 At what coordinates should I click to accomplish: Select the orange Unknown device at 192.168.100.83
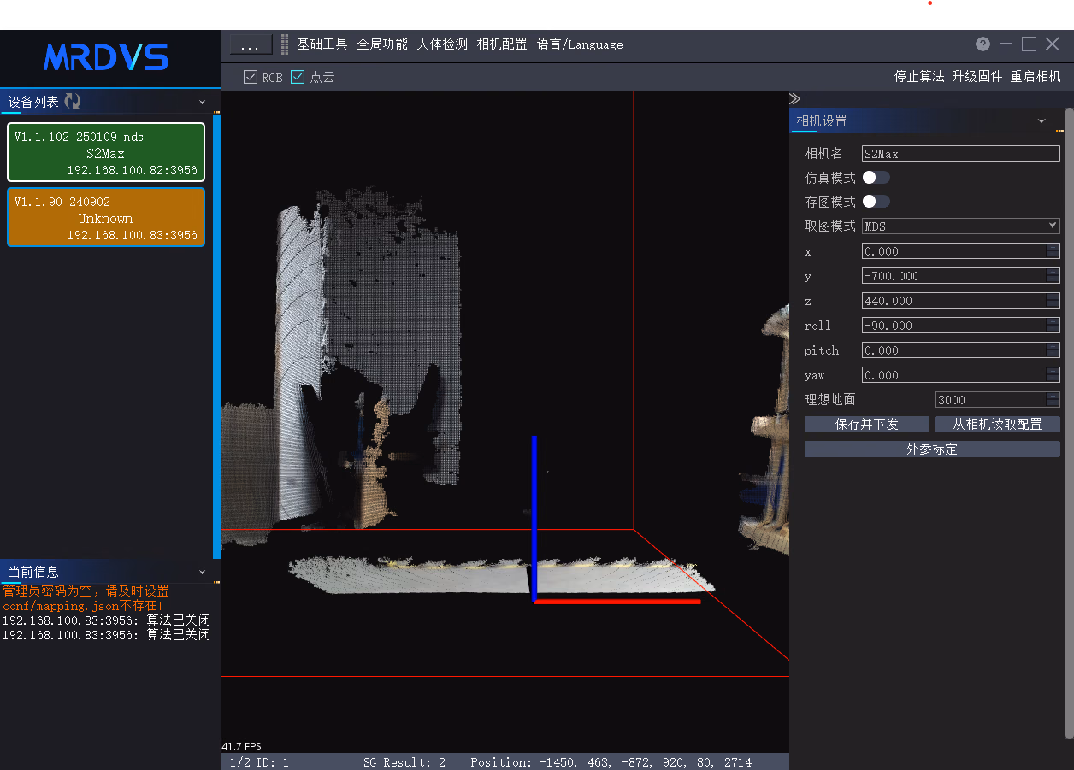(x=106, y=218)
